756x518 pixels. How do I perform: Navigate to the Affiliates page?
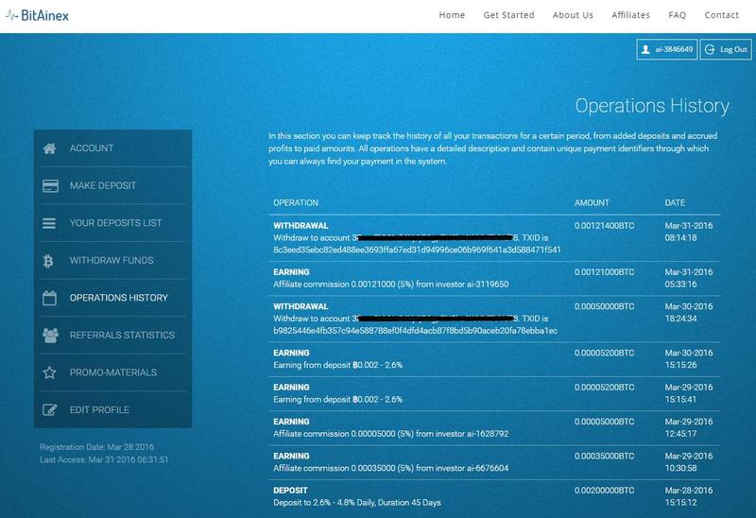[630, 15]
